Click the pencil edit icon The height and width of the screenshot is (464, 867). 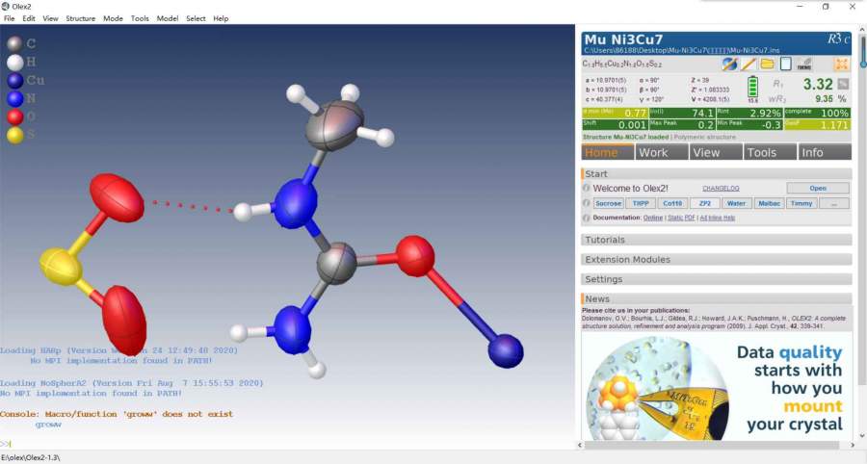tap(749, 64)
